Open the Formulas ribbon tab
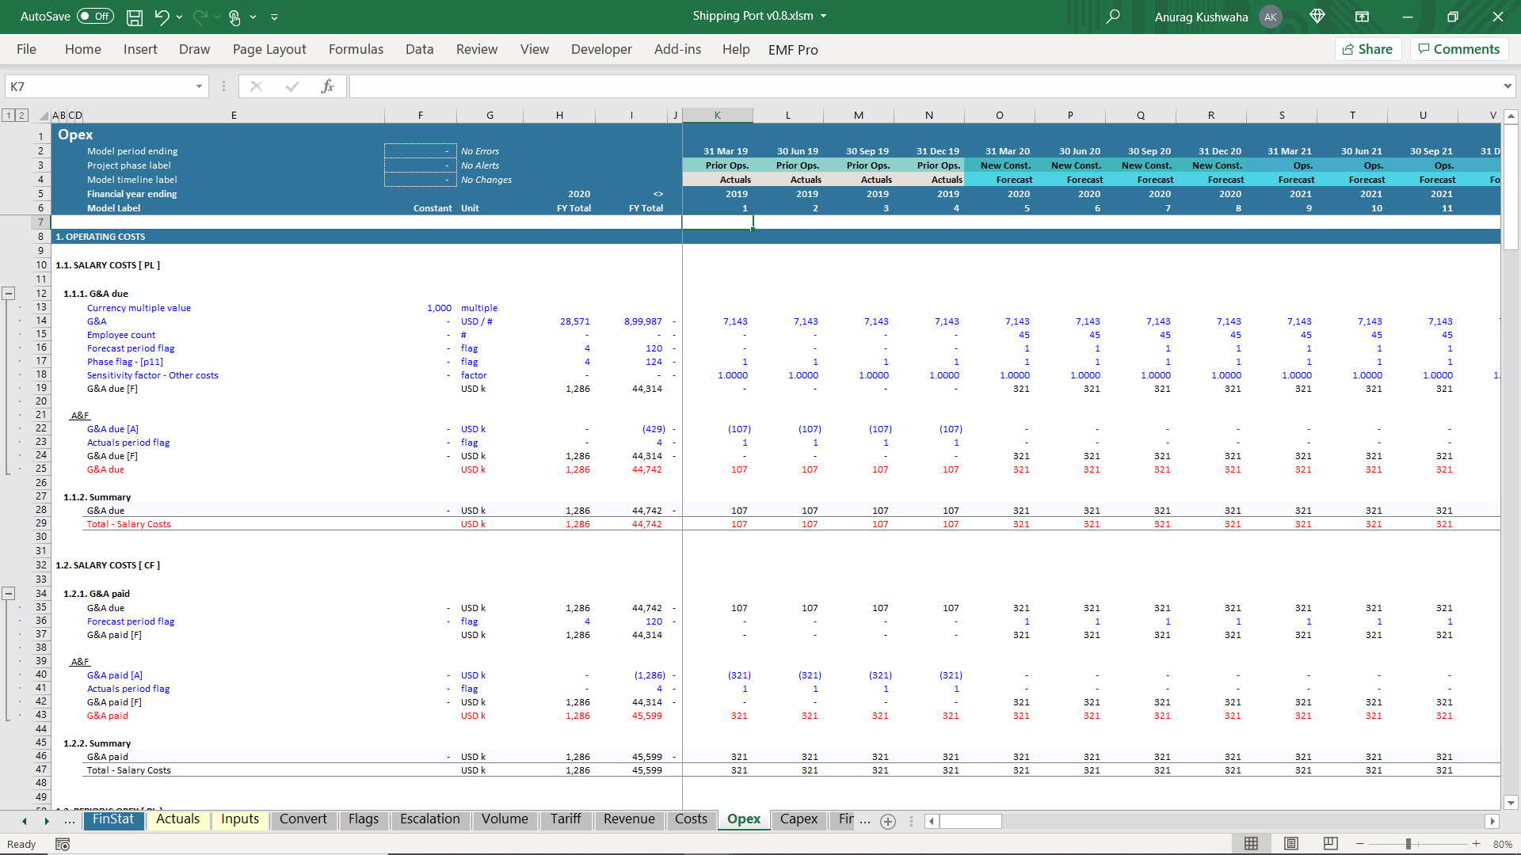The height and width of the screenshot is (855, 1521). pos(356,49)
